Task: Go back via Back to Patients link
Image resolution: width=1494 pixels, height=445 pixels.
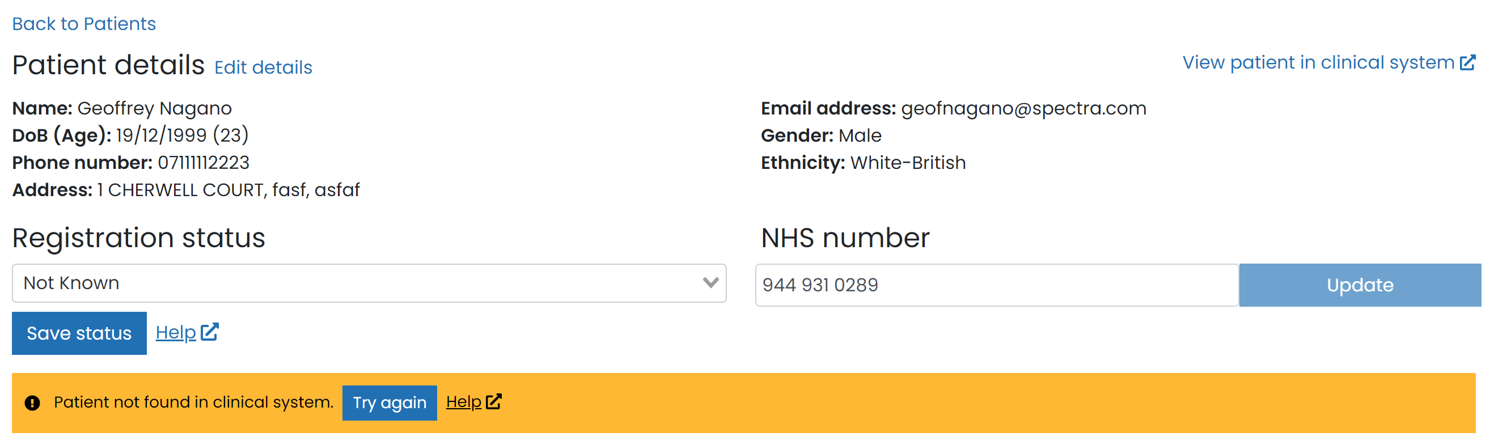Action: [x=84, y=24]
